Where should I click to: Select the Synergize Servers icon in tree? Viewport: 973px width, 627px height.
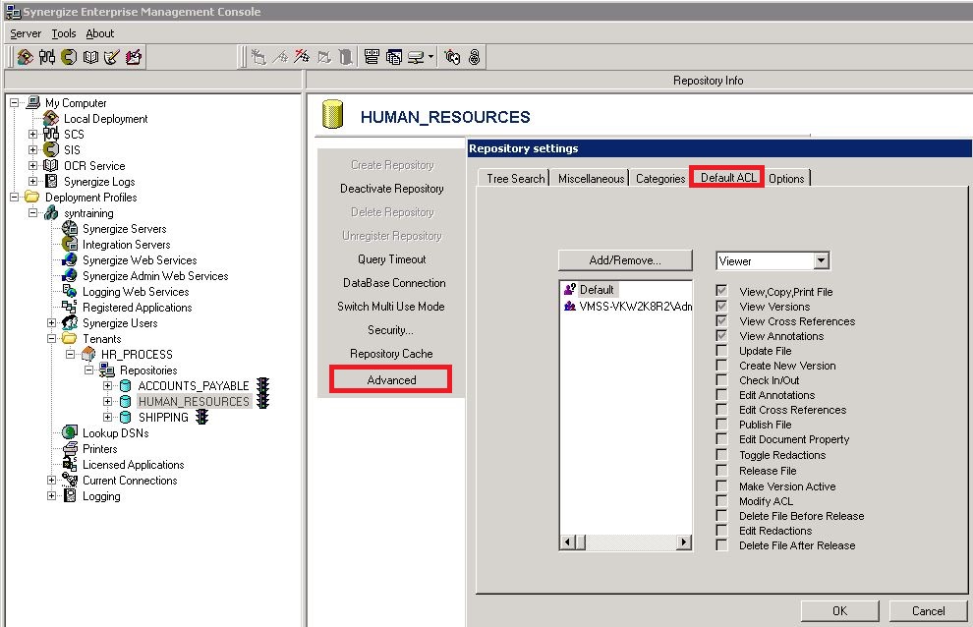(x=70, y=228)
